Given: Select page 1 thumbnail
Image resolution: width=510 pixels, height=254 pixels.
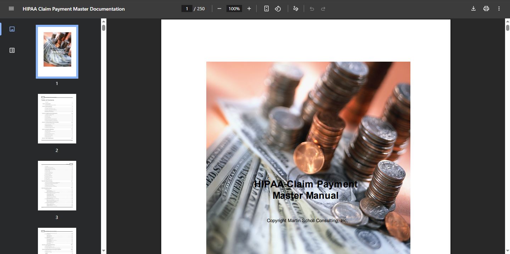Looking at the screenshot, I should (57, 52).
